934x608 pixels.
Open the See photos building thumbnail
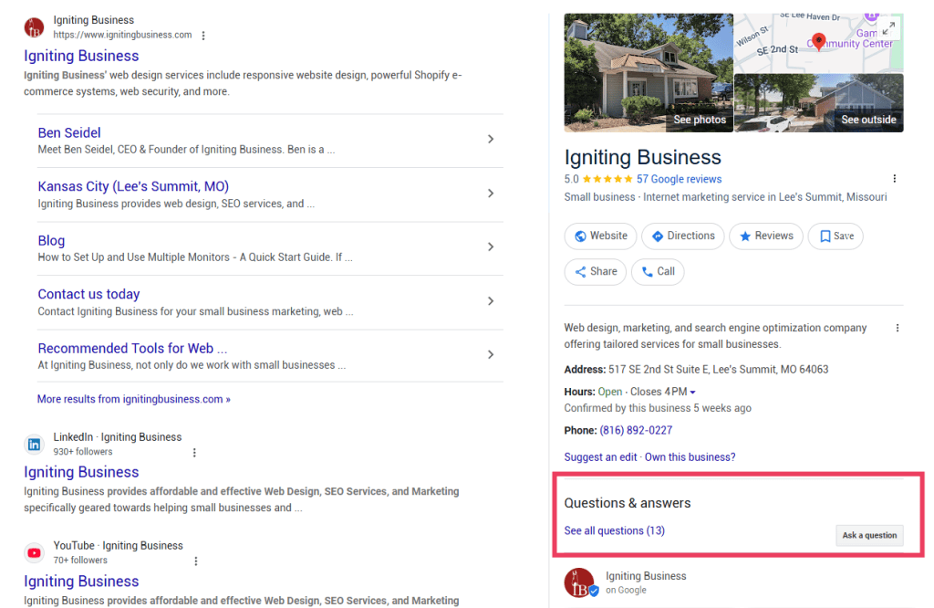(649, 73)
